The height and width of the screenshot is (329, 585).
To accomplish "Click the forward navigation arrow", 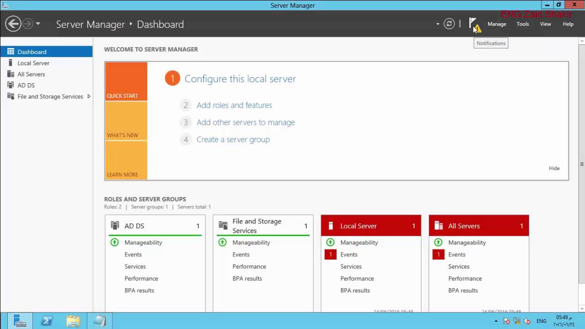I will click(28, 24).
